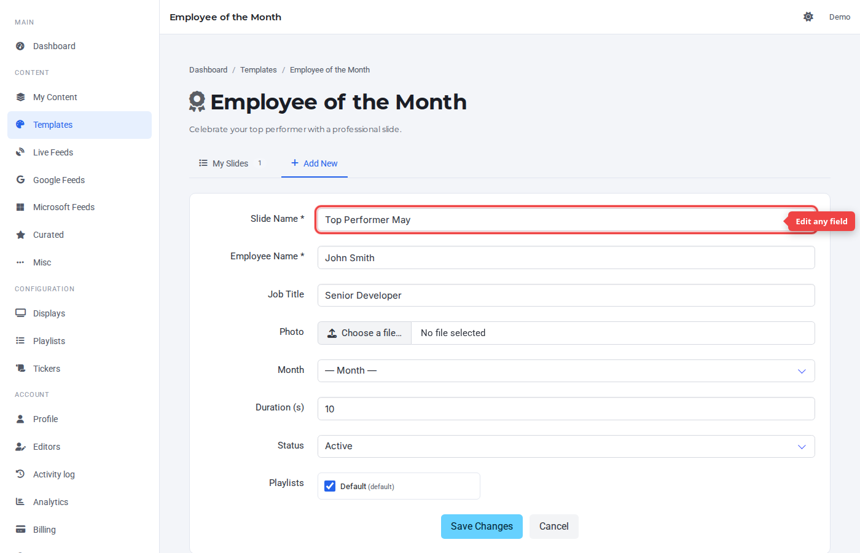860x553 pixels.
Task: Open the Month dropdown
Action: 566,371
